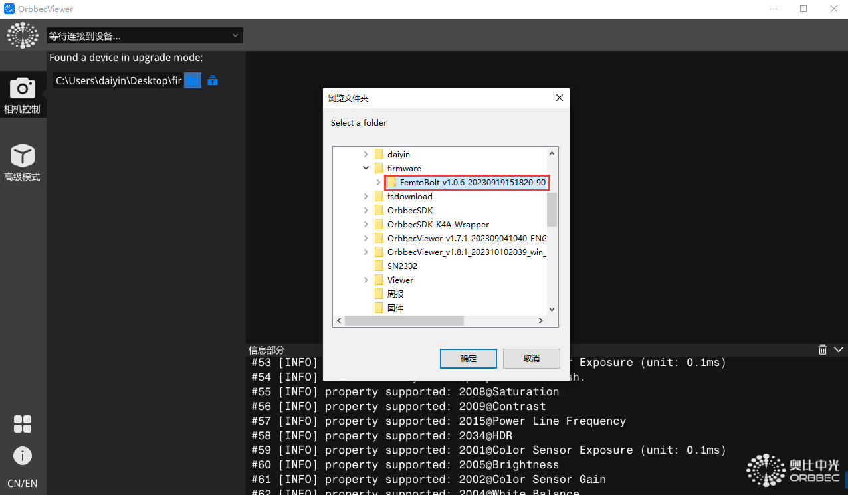
Task: Select the OrbbecSDK-K4A-Wrapper folder
Action: point(438,225)
